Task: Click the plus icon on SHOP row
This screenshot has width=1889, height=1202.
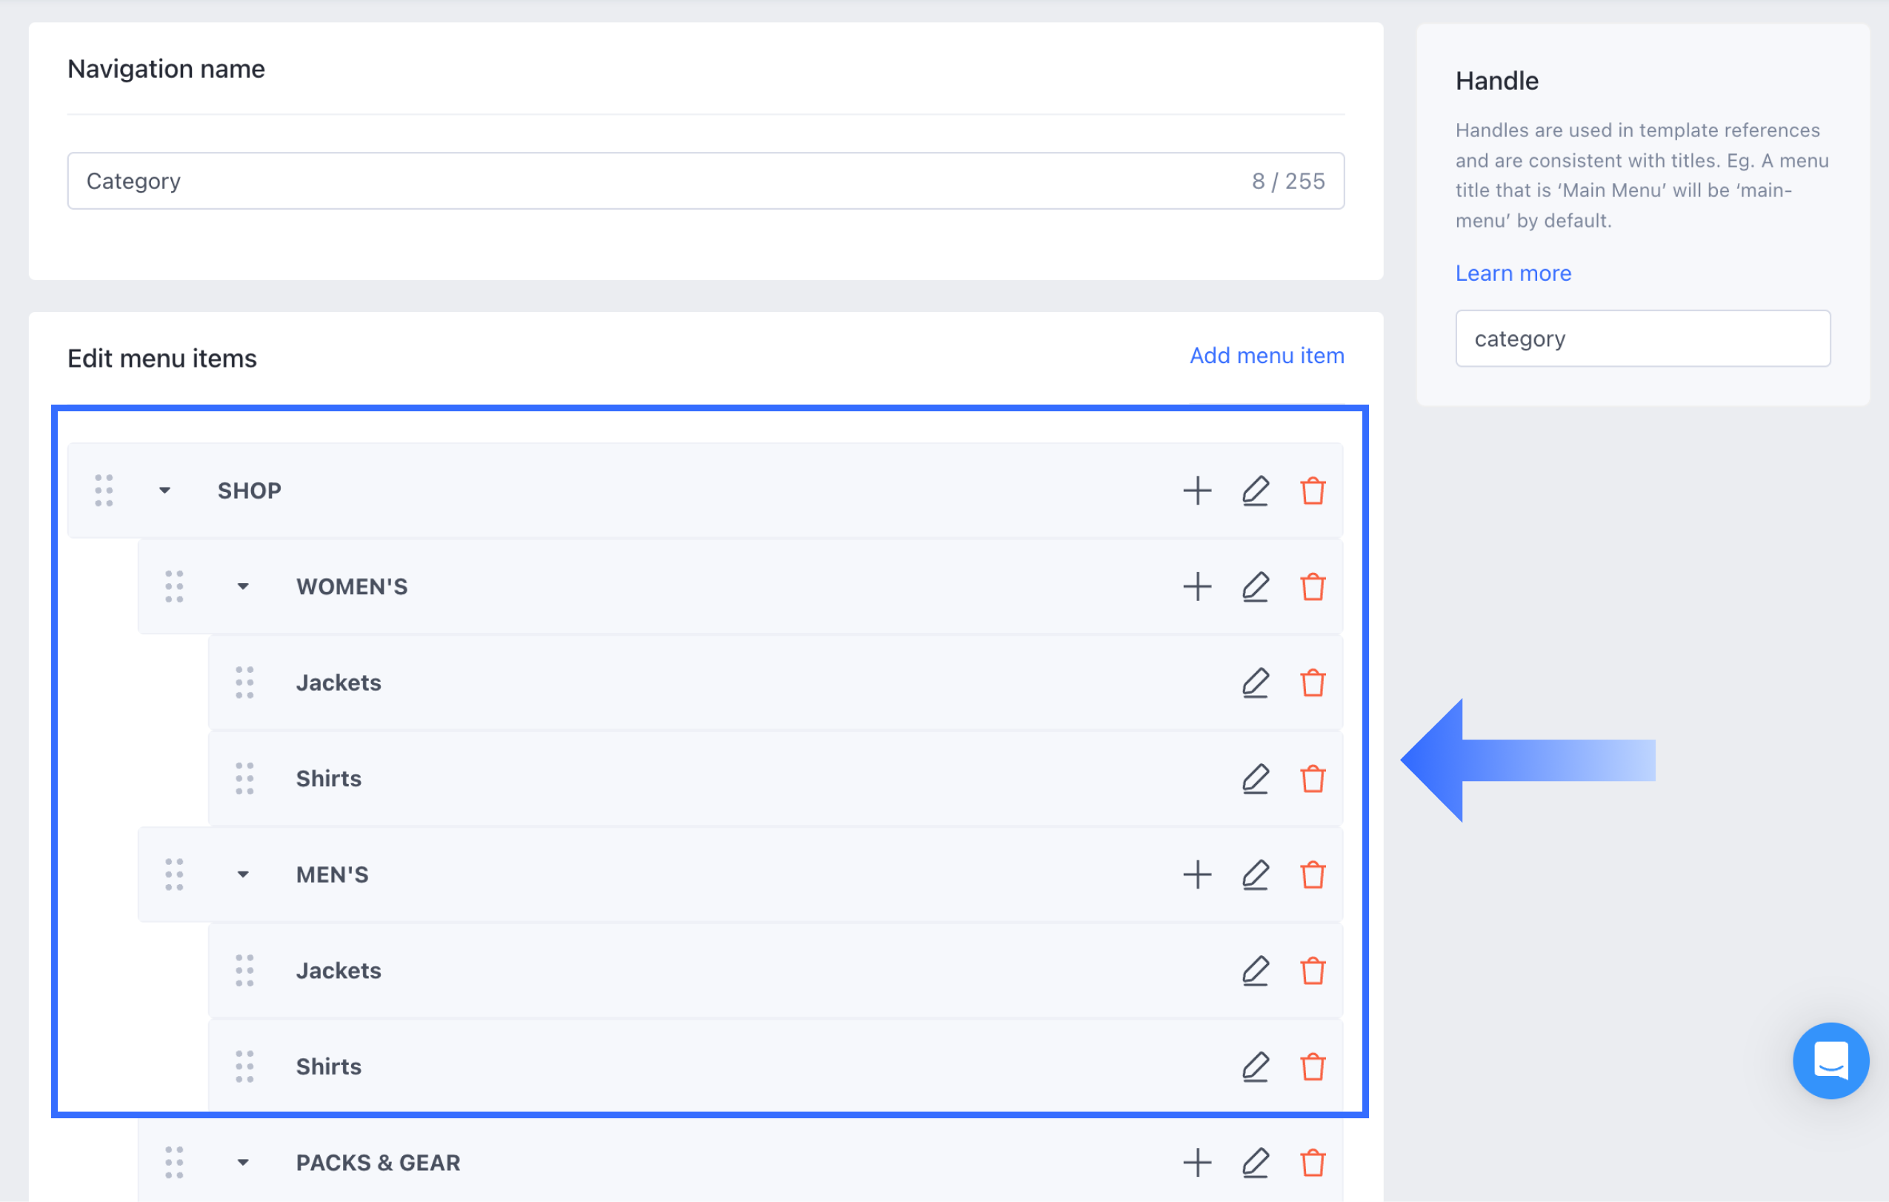Action: coord(1197,491)
